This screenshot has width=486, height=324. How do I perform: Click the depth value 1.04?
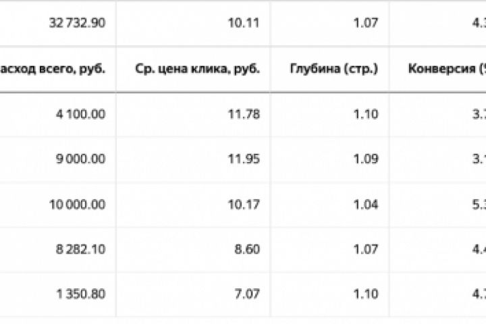(365, 205)
